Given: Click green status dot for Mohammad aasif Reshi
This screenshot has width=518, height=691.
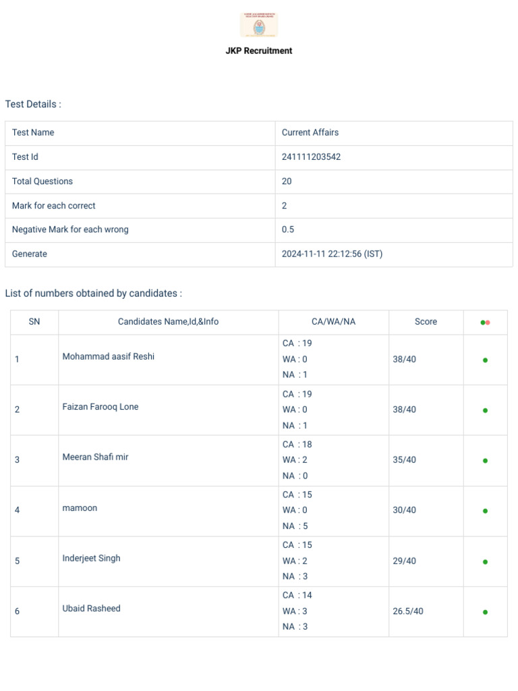Looking at the screenshot, I should (x=485, y=360).
